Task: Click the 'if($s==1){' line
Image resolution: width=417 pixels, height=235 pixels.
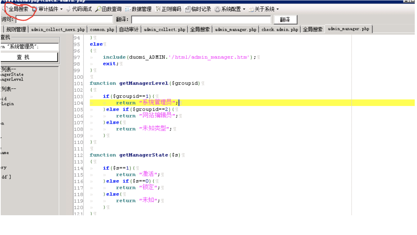Action: 119,168
